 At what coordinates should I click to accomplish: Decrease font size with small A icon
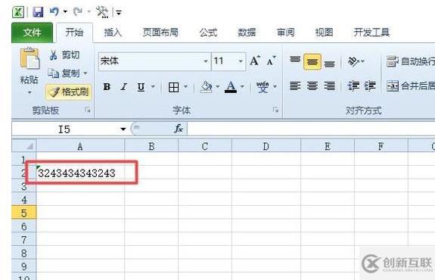click(x=271, y=61)
